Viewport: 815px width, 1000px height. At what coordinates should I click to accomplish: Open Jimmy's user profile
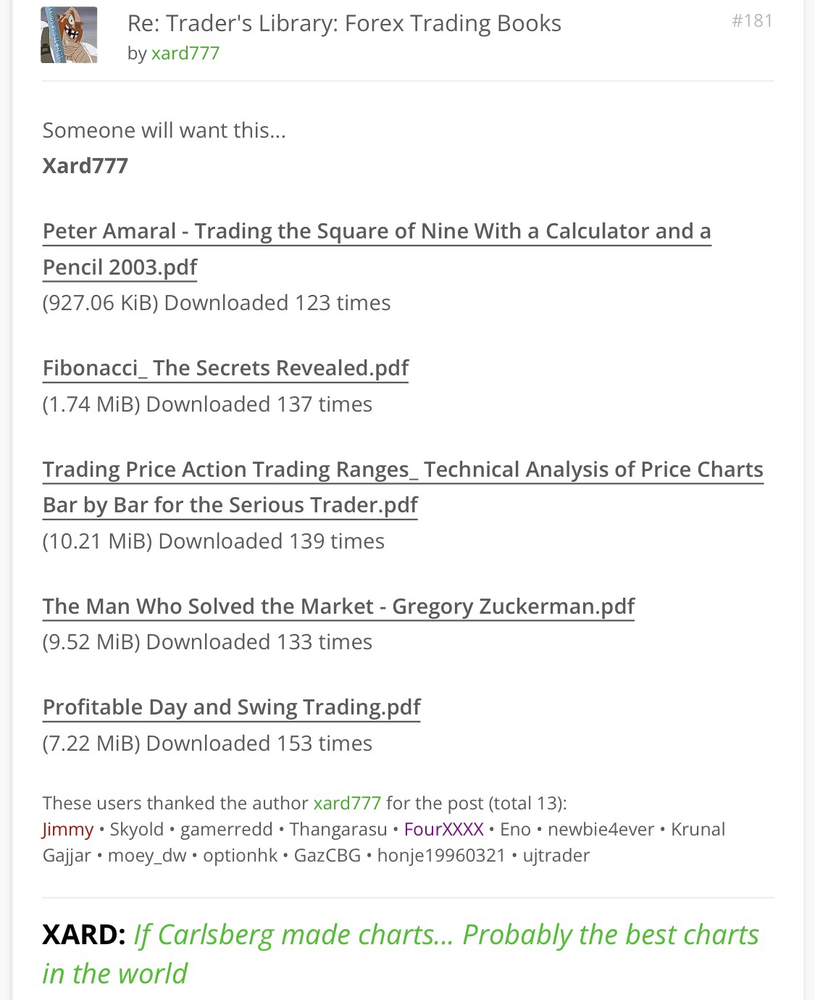(68, 830)
